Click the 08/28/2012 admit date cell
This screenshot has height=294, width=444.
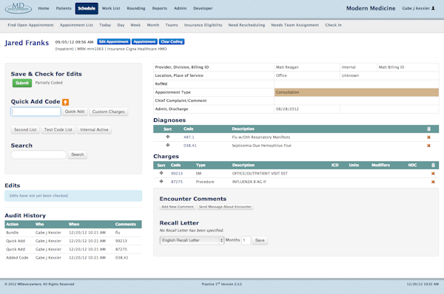(307, 109)
